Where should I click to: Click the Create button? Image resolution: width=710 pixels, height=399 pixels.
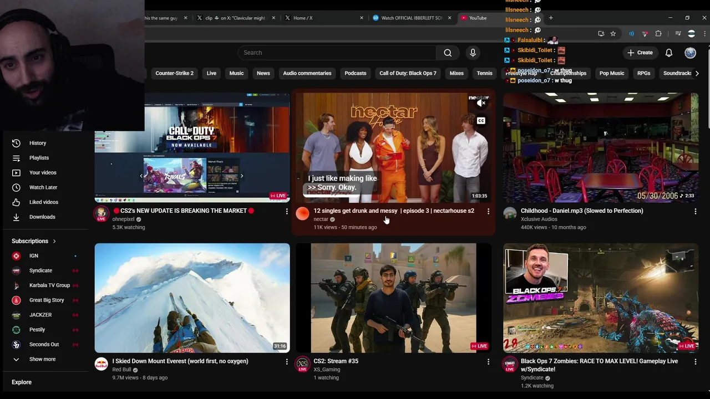[640, 53]
